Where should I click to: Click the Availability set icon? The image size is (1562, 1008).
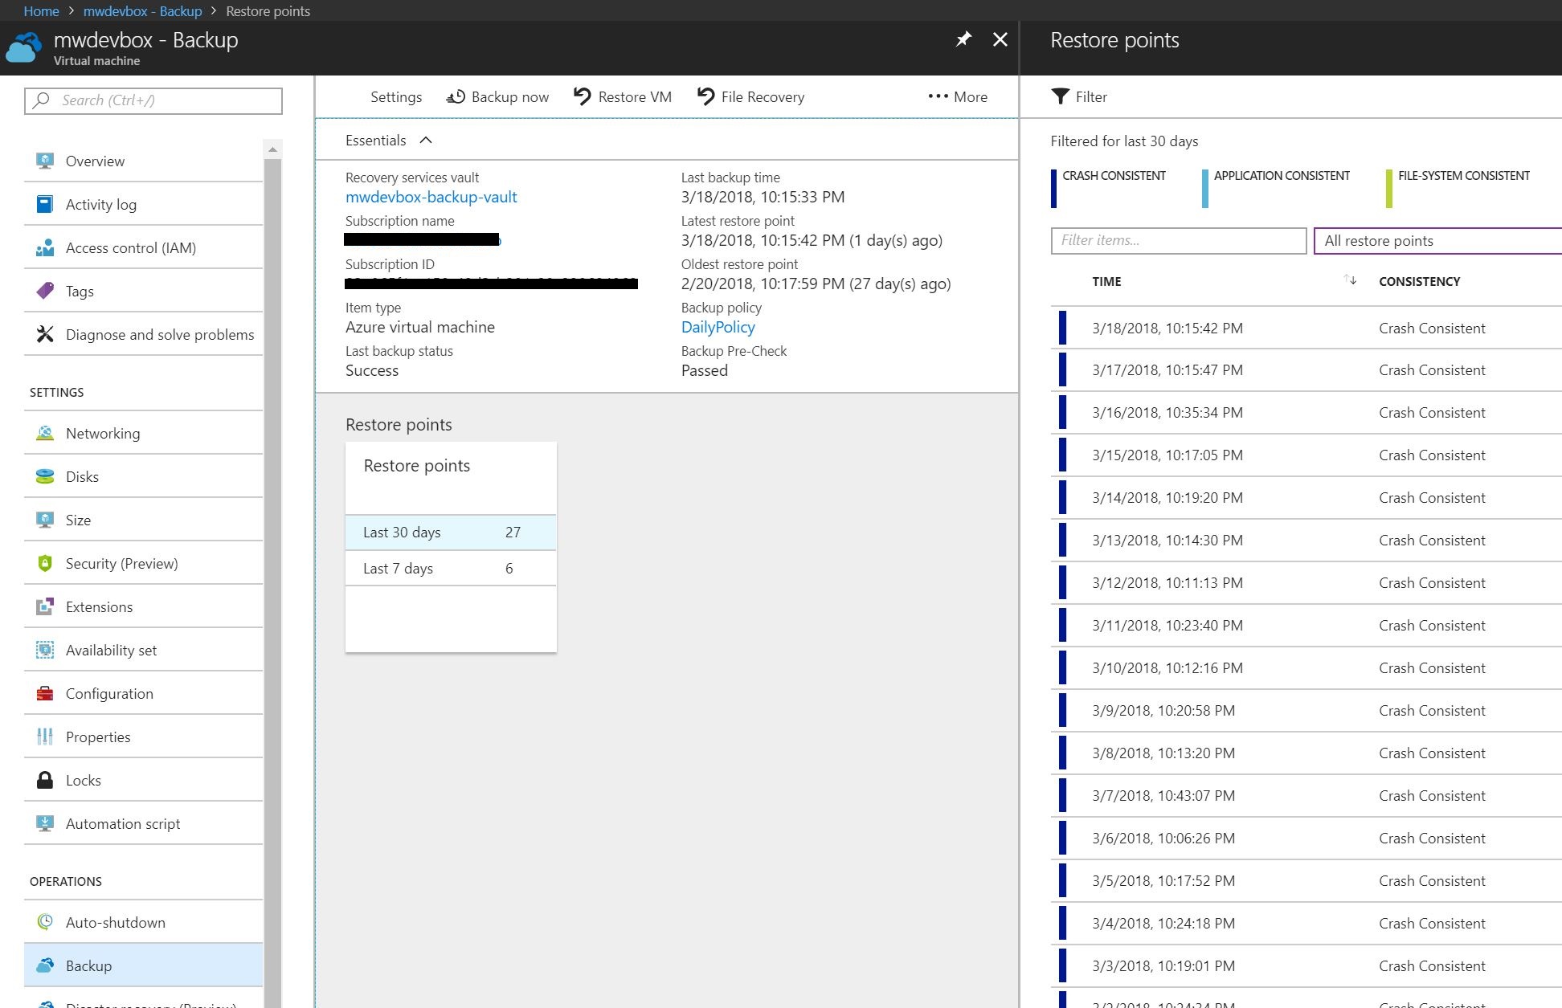click(45, 650)
